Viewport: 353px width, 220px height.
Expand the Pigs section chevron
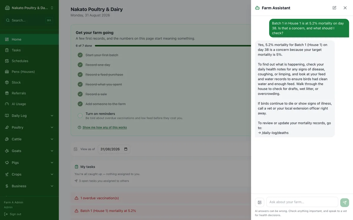pyautogui.click(x=52, y=163)
